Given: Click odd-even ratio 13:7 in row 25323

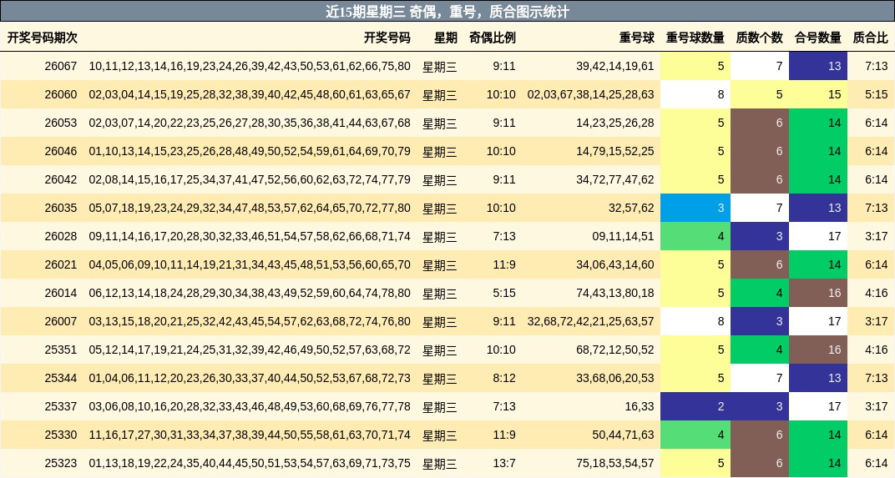Looking at the screenshot, I should [504, 463].
